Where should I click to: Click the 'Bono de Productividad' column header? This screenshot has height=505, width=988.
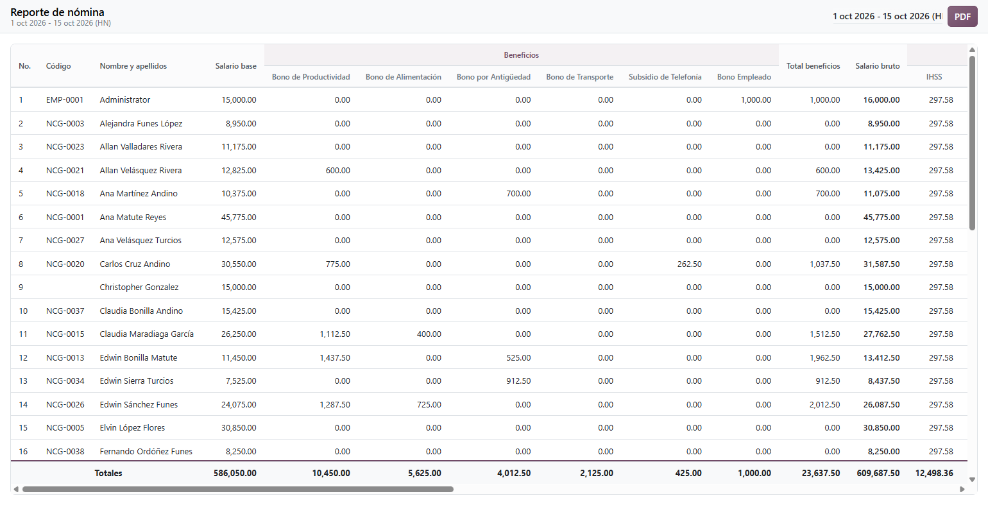click(x=311, y=77)
